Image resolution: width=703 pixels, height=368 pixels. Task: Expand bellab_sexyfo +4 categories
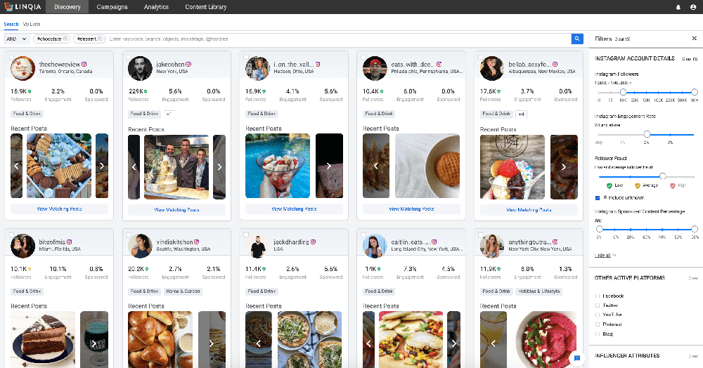(521, 114)
